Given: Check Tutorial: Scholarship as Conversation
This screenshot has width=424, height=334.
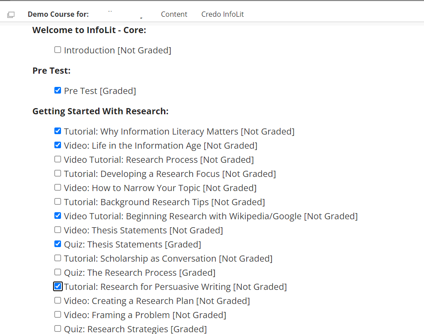Looking at the screenshot, I should [x=57, y=258].
